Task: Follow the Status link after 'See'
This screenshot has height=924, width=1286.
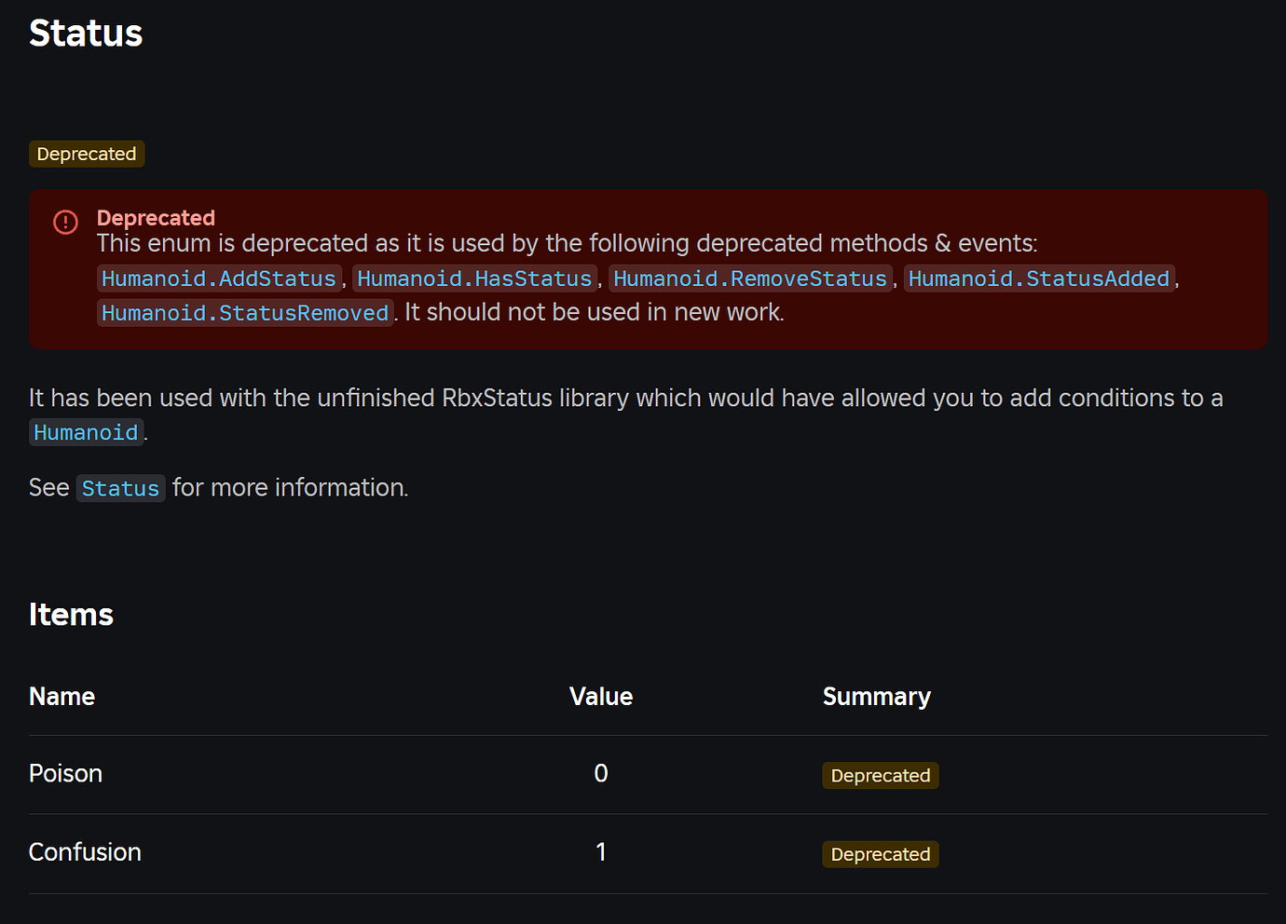Action: click(x=120, y=488)
